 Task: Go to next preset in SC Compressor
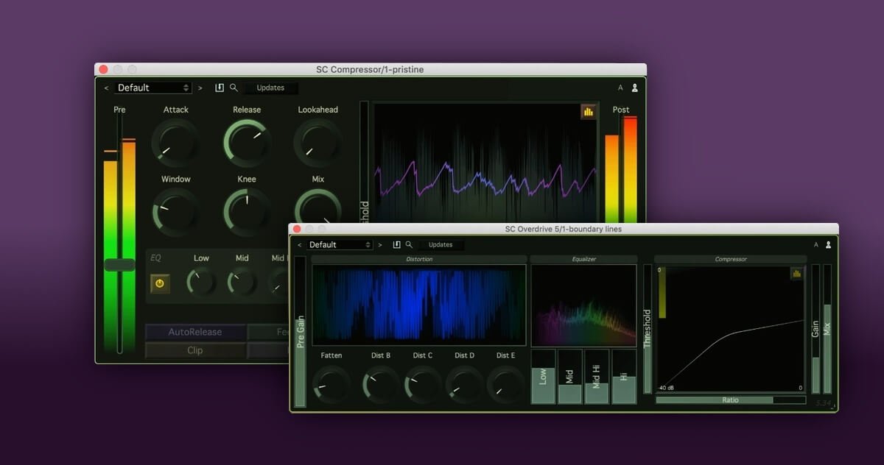[200, 88]
